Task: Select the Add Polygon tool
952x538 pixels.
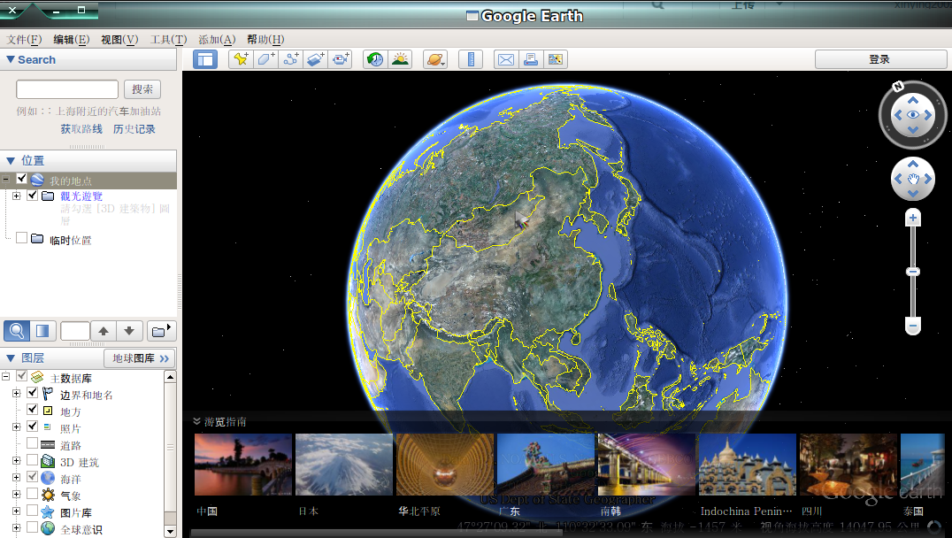Action: pyautogui.click(x=266, y=59)
